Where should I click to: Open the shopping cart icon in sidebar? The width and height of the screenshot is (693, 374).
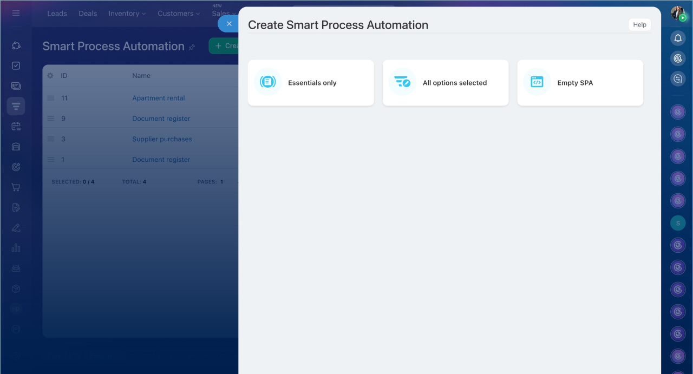[16, 187]
